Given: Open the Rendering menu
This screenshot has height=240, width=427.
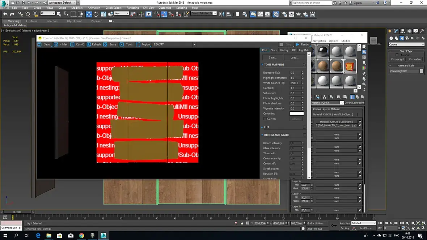Looking at the screenshot, I should [132, 8].
